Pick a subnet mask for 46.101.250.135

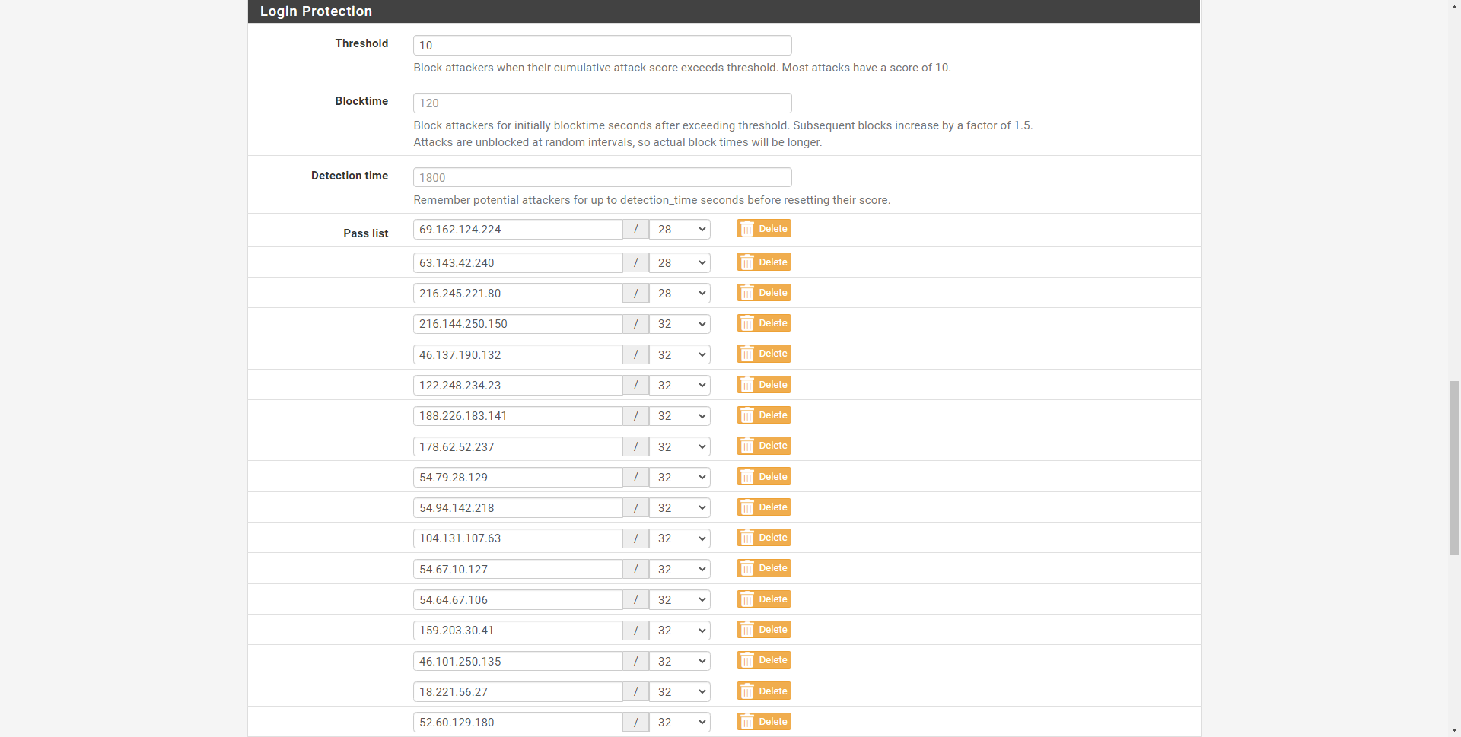pyautogui.click(x=680, y=662)
